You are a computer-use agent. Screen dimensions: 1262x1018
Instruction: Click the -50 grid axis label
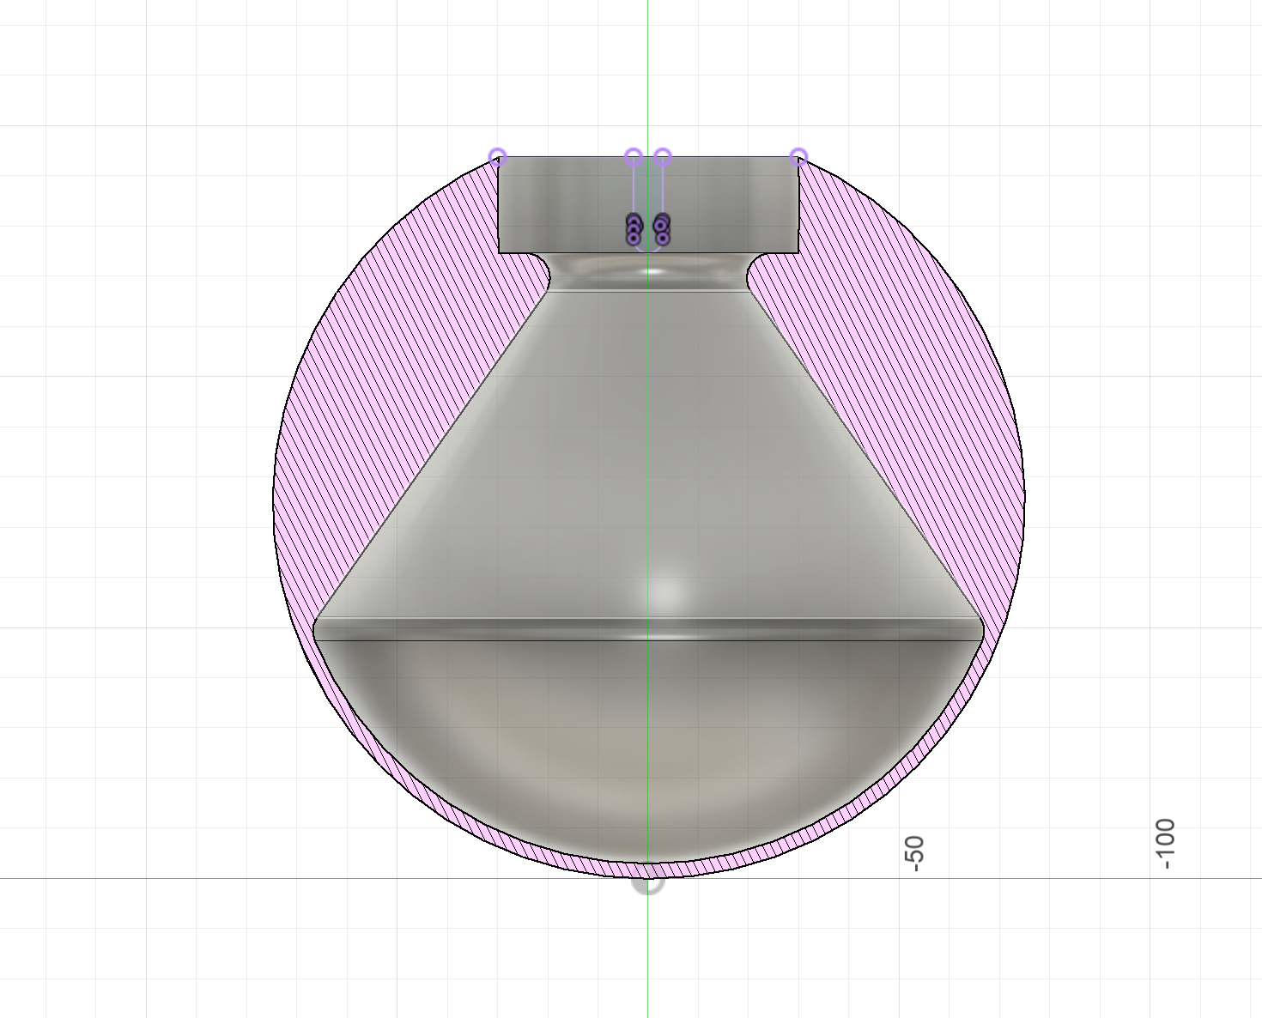pyautogui.click(x=913, y=852)
